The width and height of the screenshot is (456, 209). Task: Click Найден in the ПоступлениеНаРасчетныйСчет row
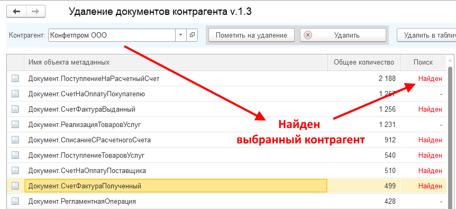(430, 78)
